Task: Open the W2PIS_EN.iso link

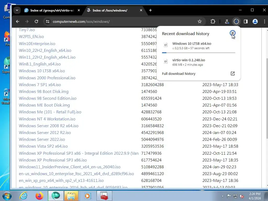Action: 31,37
